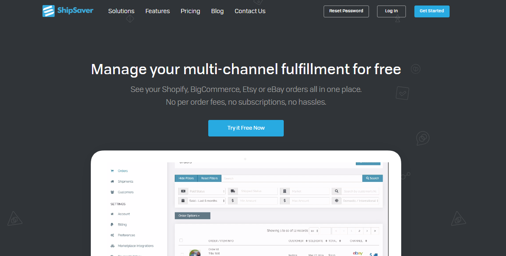Click the Account home icon in sidebar
Image resolution: width=506 pixels, height=256 pixels.
(112, 214)
